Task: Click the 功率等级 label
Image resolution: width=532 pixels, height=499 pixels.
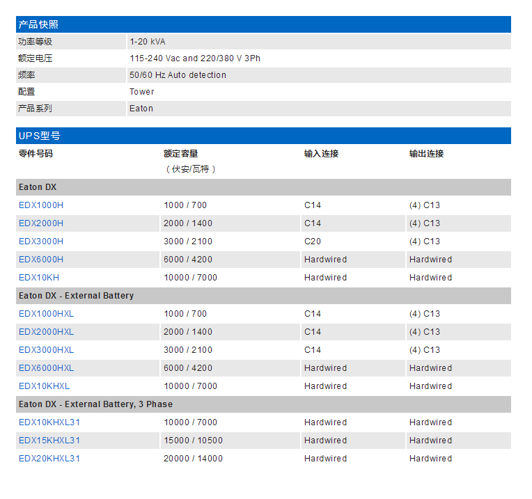Action: 36,42
